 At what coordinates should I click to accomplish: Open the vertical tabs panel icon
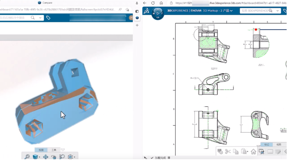(x=137, y=11)
